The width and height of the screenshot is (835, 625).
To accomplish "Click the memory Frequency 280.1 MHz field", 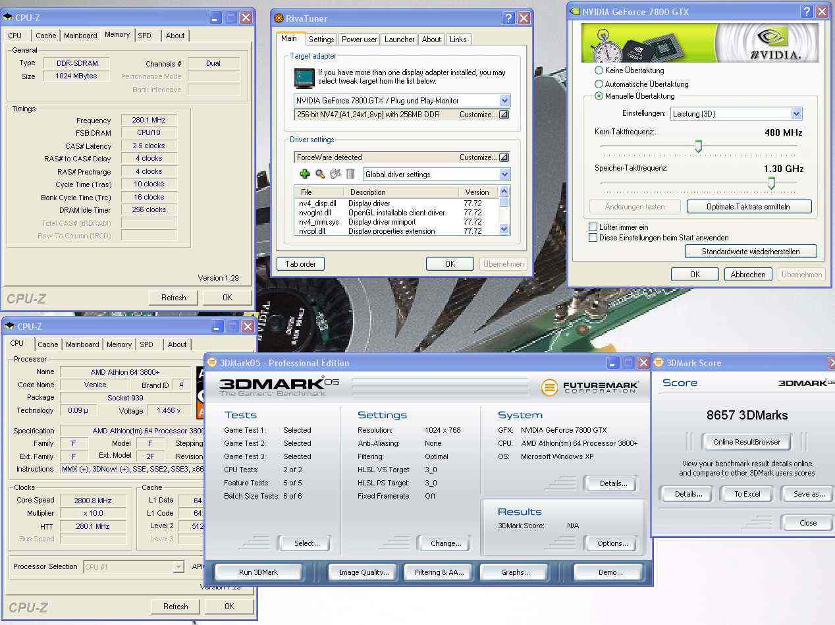I will 149,120.
